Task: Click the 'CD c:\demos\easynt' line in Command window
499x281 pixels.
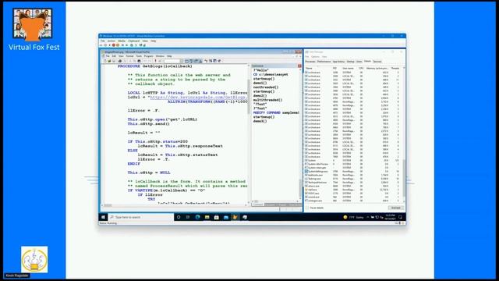Action: 271,74
